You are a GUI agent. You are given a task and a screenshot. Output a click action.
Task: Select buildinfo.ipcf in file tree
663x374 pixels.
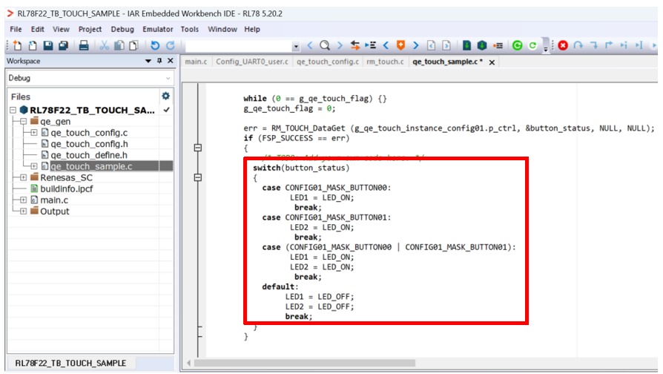(x=66, y=188)
